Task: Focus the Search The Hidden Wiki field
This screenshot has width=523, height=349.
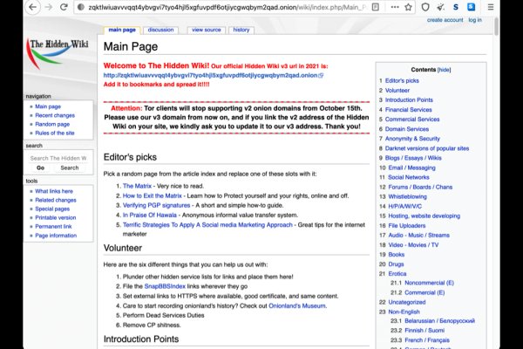Action: [x=57, y=158]
